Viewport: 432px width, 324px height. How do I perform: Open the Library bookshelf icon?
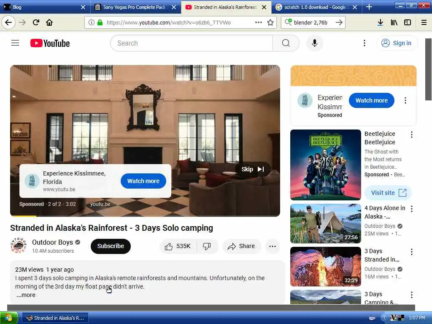tap(394, 22)
